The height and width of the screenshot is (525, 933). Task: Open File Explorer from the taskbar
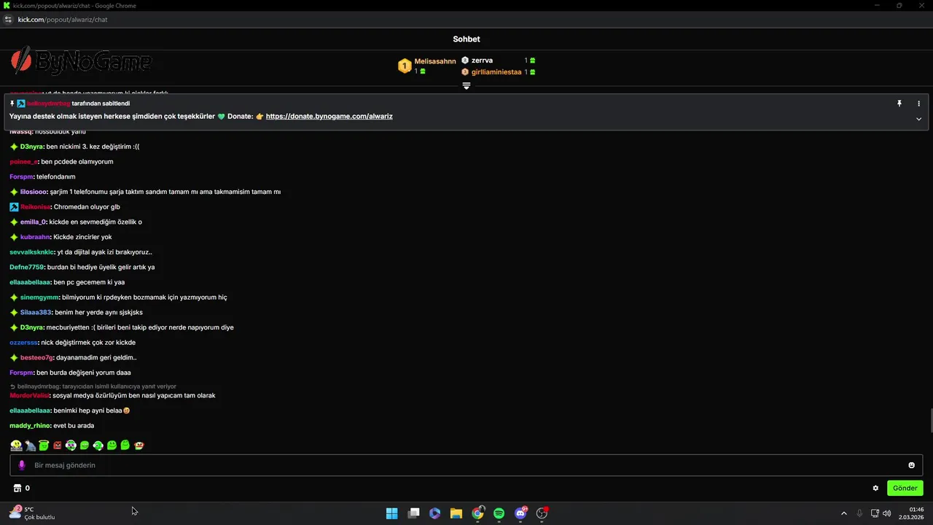(456, 513)
